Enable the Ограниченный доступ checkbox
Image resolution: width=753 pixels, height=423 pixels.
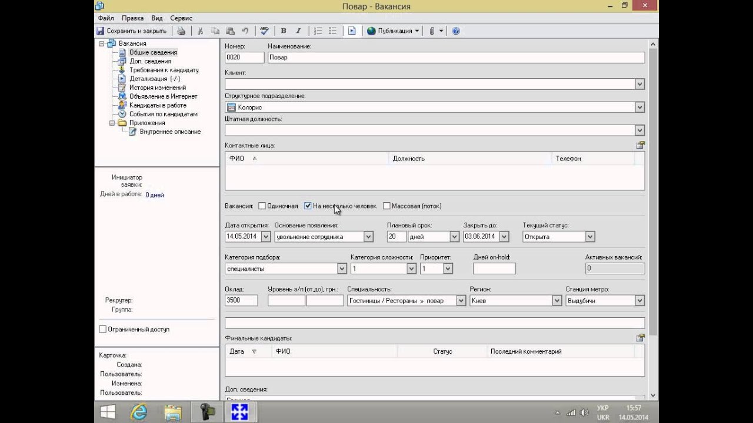(103, 330)
